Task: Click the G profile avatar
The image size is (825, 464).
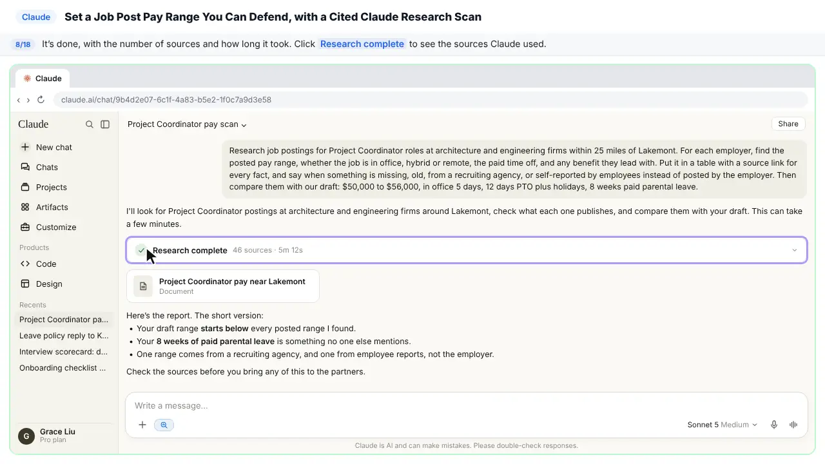Action: 26,436
